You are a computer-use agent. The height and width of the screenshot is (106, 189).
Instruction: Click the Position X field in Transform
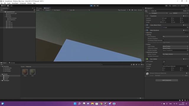coord(167,18)
